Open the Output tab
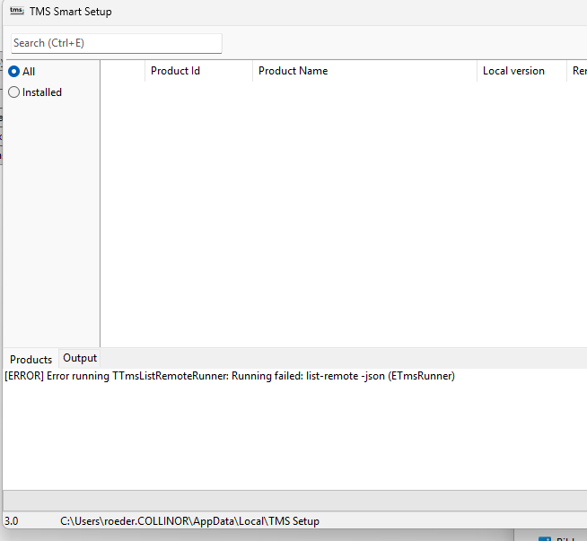Image resolution: width=587 pixels, height=541 pixels. (x=80, y=358)
